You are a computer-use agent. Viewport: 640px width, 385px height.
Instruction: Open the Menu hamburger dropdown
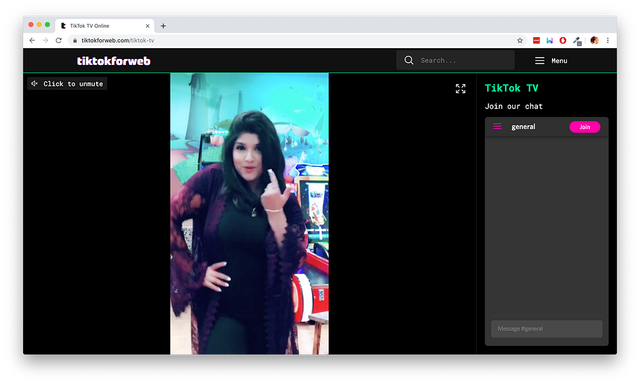551,60
